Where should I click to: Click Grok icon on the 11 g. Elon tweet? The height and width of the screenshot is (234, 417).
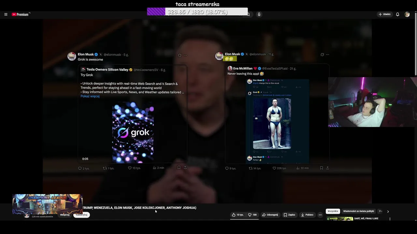point(322,55)
